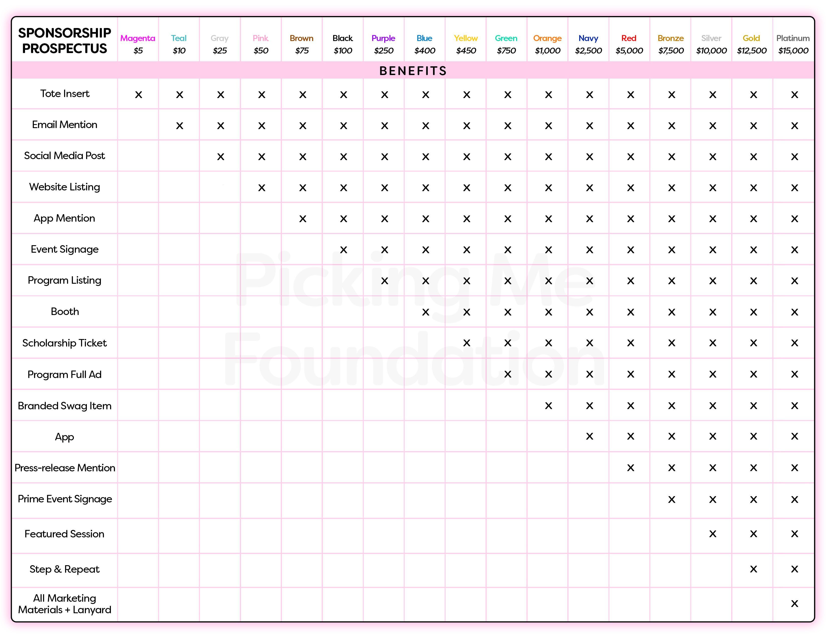Click the Scholarship Ticket row label

coord(65,343)
